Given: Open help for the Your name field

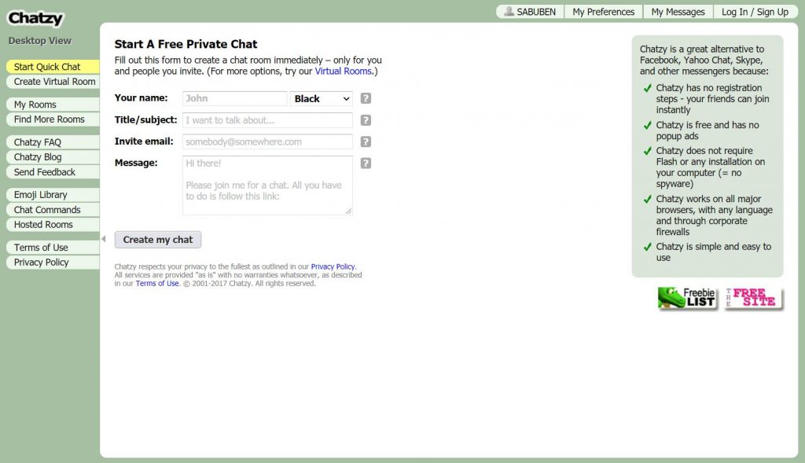Looking at the screenshot, I should [x=365, y=98].
